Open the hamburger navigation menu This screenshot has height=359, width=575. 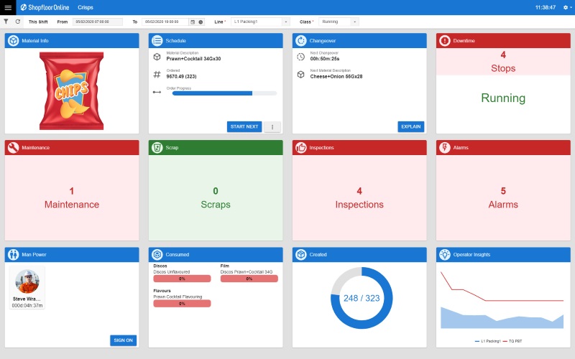coord(8,7)
